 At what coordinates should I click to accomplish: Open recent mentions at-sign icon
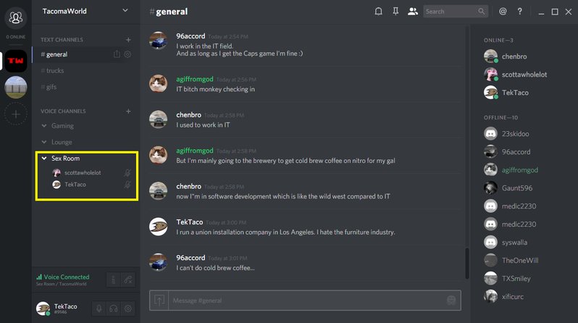[503, 12]
